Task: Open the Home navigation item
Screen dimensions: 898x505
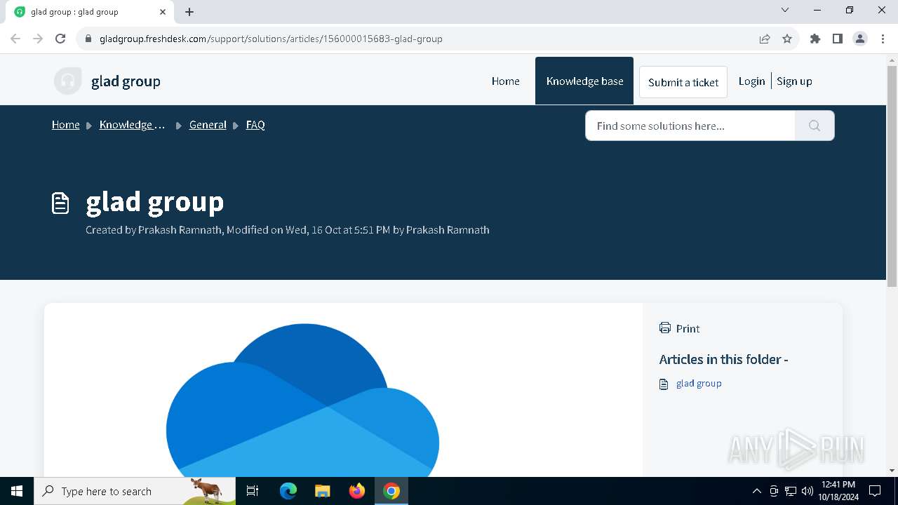Action: click(505, 81)
